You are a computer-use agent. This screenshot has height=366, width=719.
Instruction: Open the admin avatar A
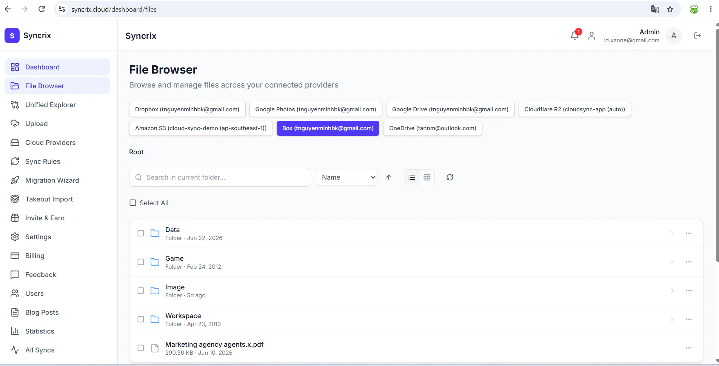point(674,35)
